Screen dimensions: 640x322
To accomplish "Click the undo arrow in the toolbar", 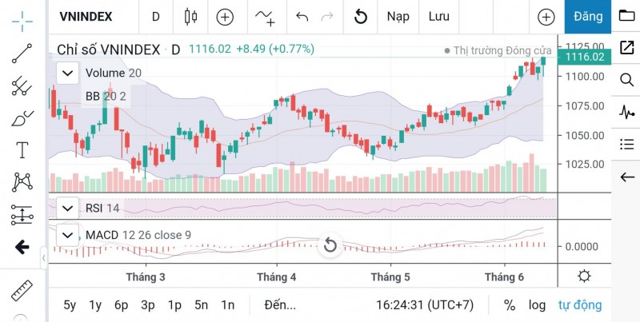I will tap(302, 17).
